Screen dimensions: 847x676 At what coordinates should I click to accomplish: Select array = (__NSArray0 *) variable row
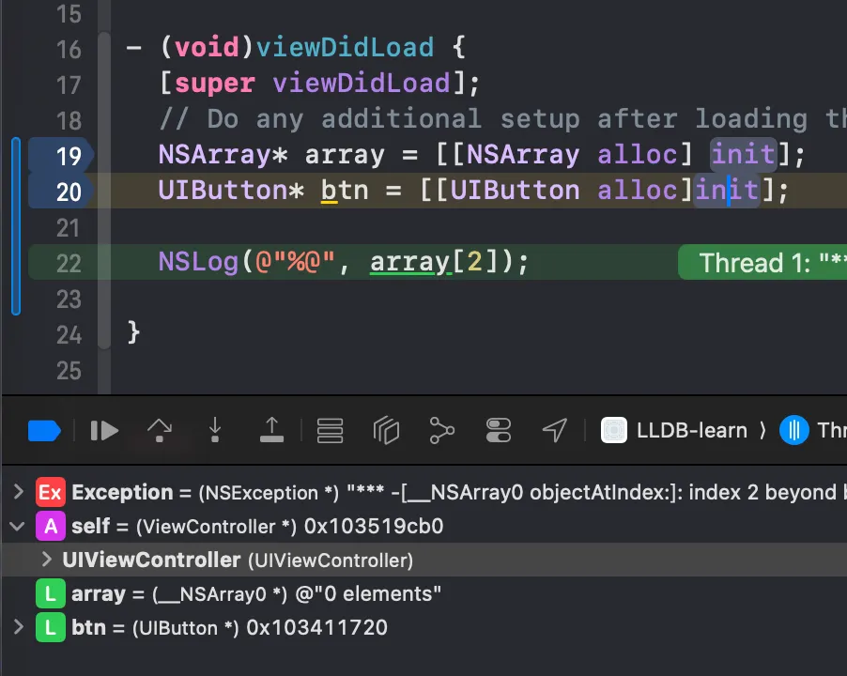point(424,593)
